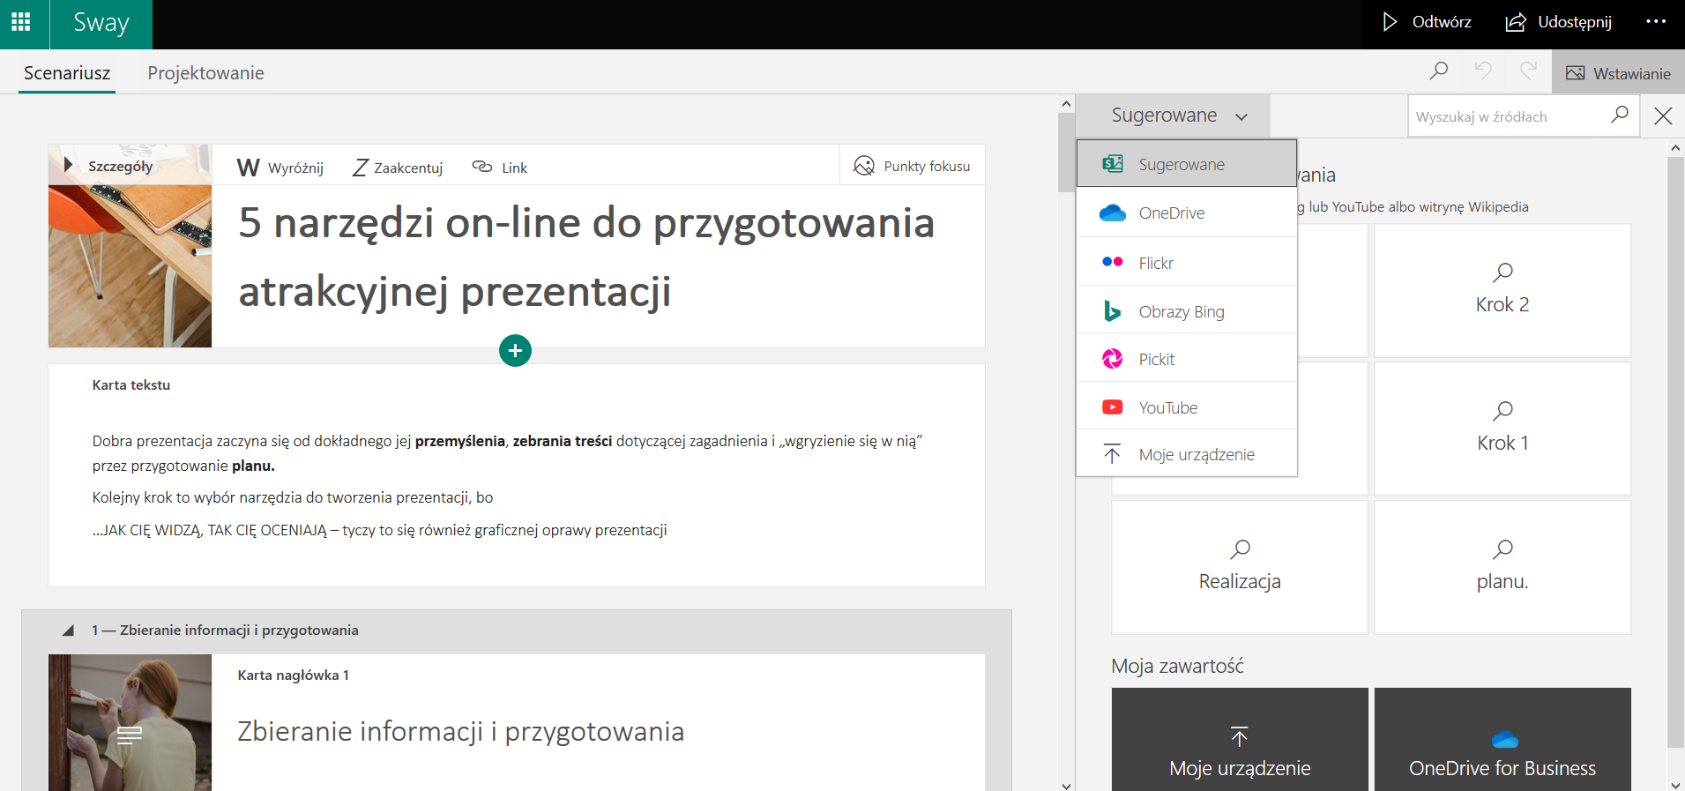The image size is (1685, 791).
Task: Toggle Wyróżnij heading emphasis
Action: click(280, 168)
